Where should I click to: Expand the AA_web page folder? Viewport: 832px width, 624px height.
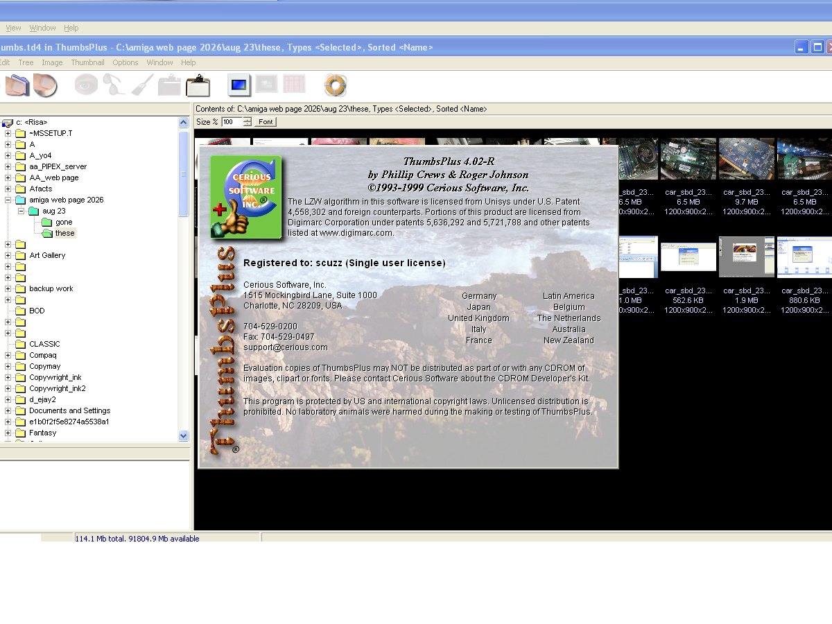click(x=8, y=177)
